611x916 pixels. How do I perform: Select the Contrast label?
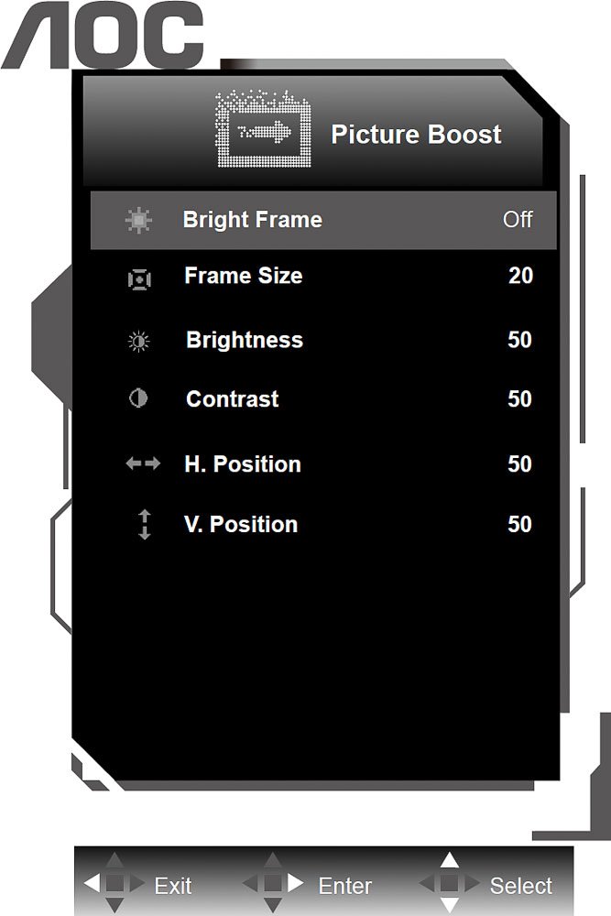(233, 399)
